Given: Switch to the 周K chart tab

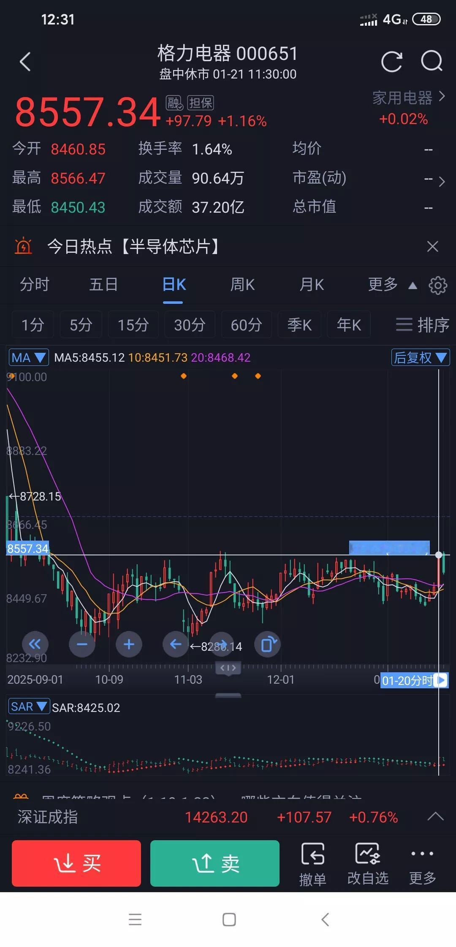Looking at the screenshot, I should point(242,284).
